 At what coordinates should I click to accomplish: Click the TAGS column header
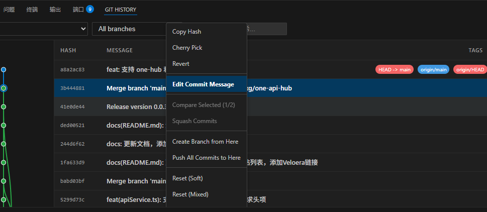click(475, 50)
